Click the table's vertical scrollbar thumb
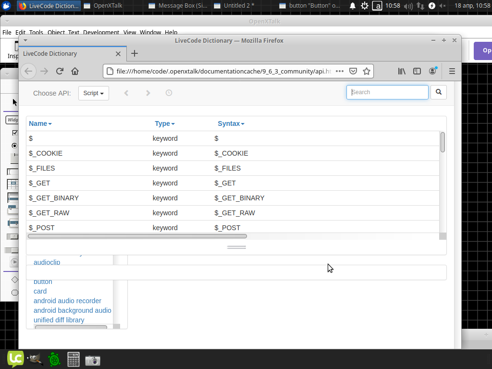Image resolution: width=492 pixels, height=369 pixels. [443, 142]
